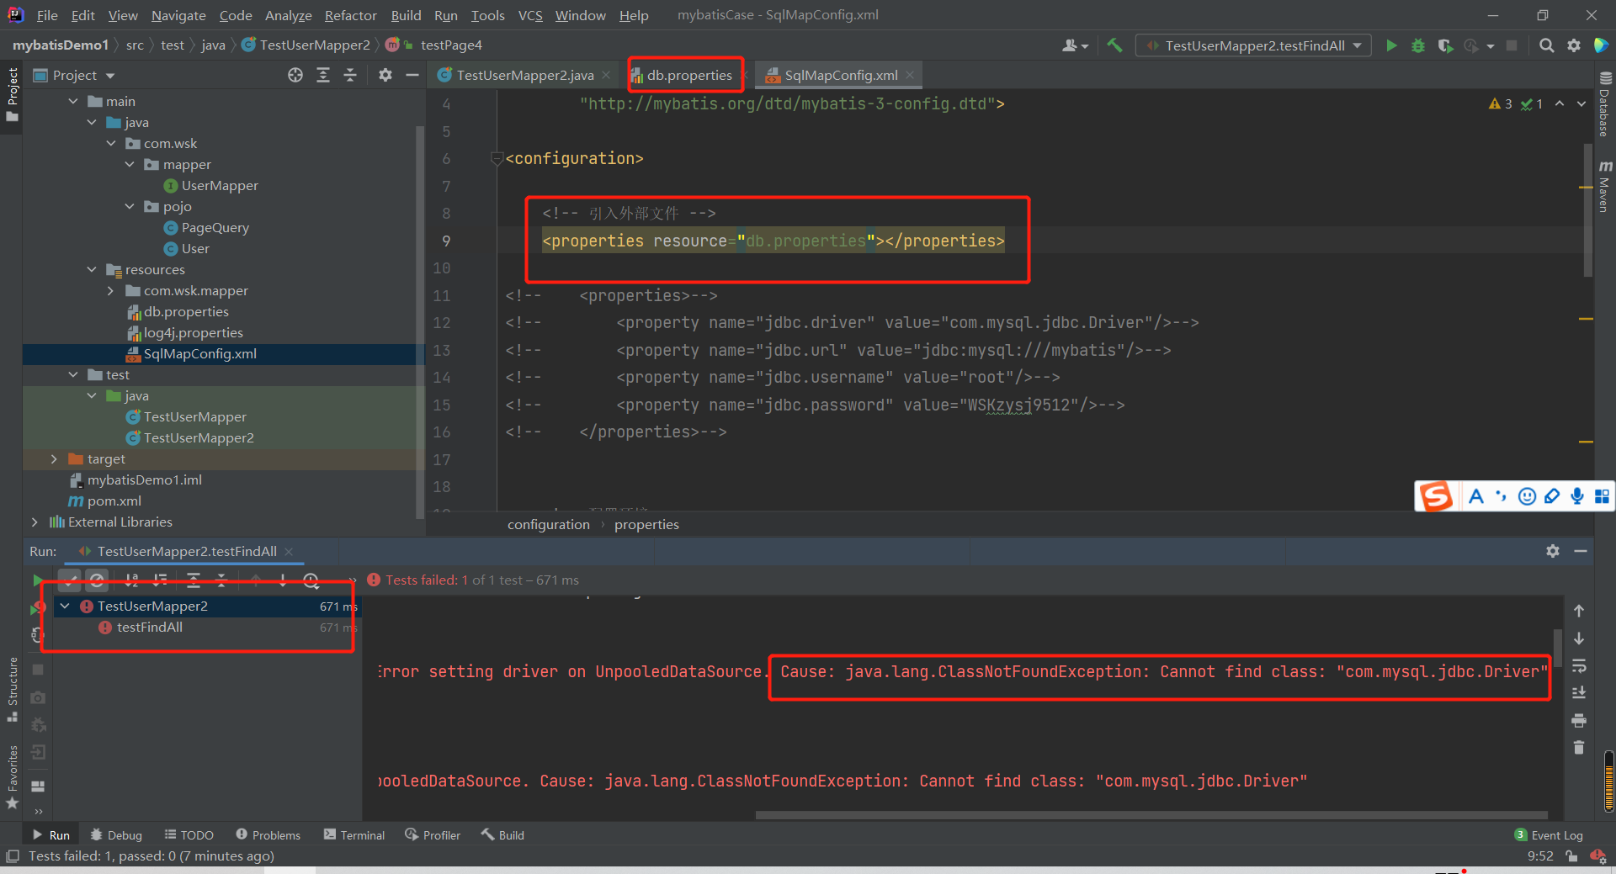Open the TODO tool window

tap(189, 834)
